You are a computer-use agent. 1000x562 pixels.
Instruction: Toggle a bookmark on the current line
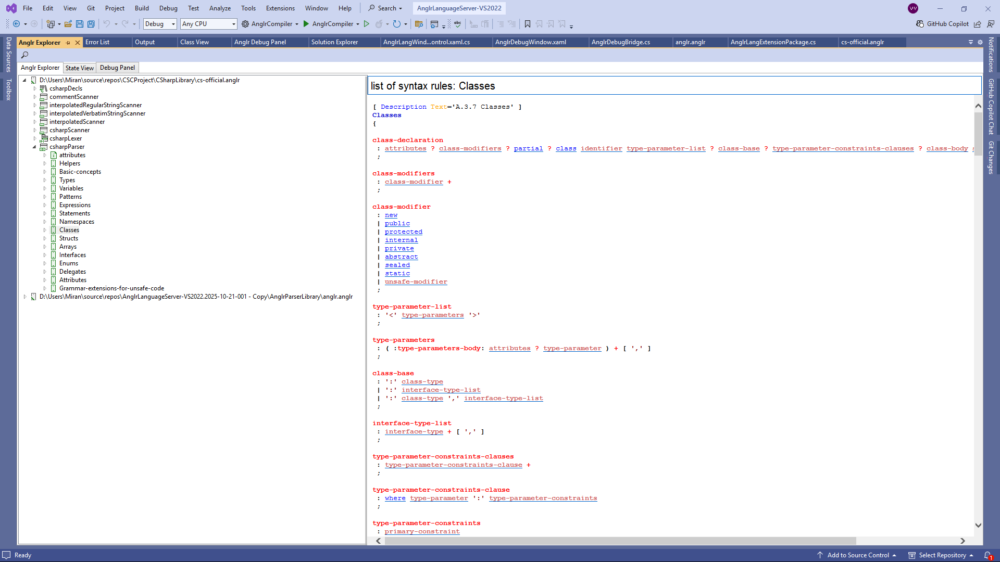tap(528, 24)
